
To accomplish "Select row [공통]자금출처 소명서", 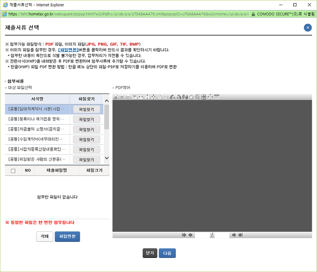I will click(38, 129).
